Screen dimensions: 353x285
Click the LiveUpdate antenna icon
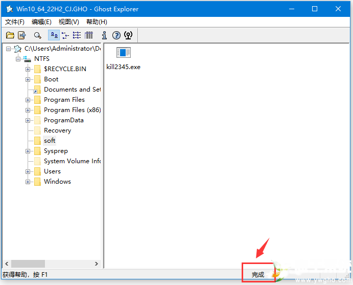point(128,35)
